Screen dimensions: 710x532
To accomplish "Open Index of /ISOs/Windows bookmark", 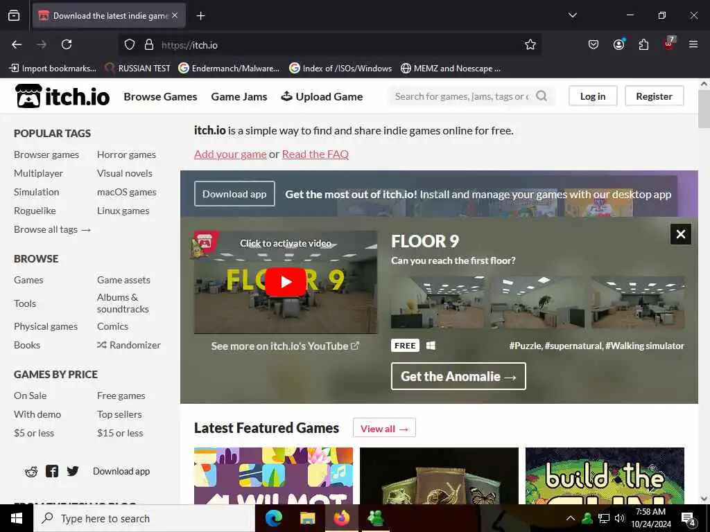I will (x=340, y=69).
